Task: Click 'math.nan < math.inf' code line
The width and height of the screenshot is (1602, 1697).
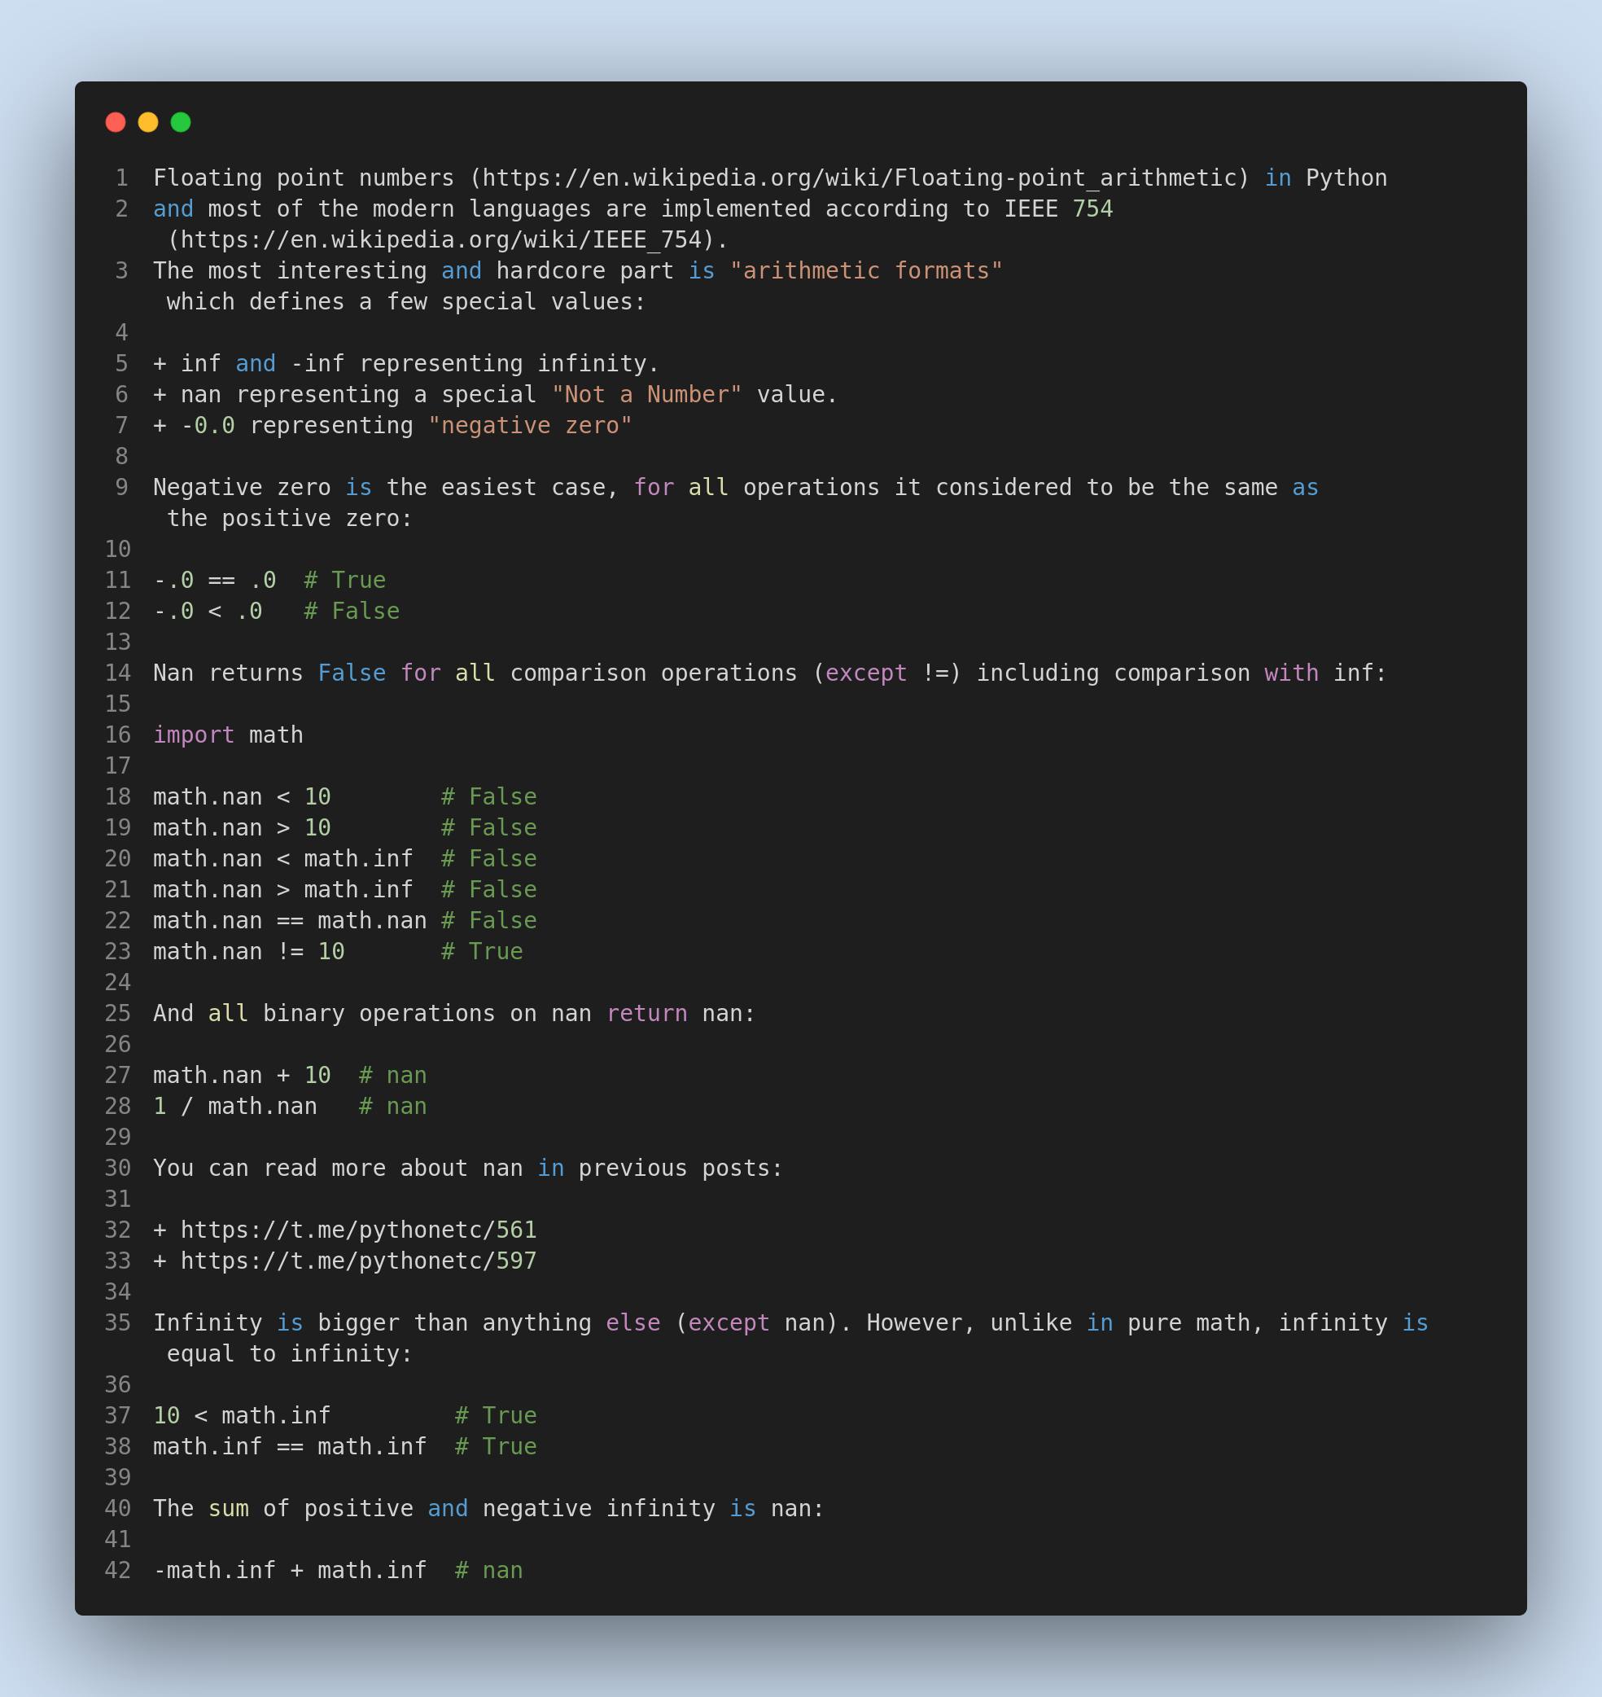Action: [282, 858]
